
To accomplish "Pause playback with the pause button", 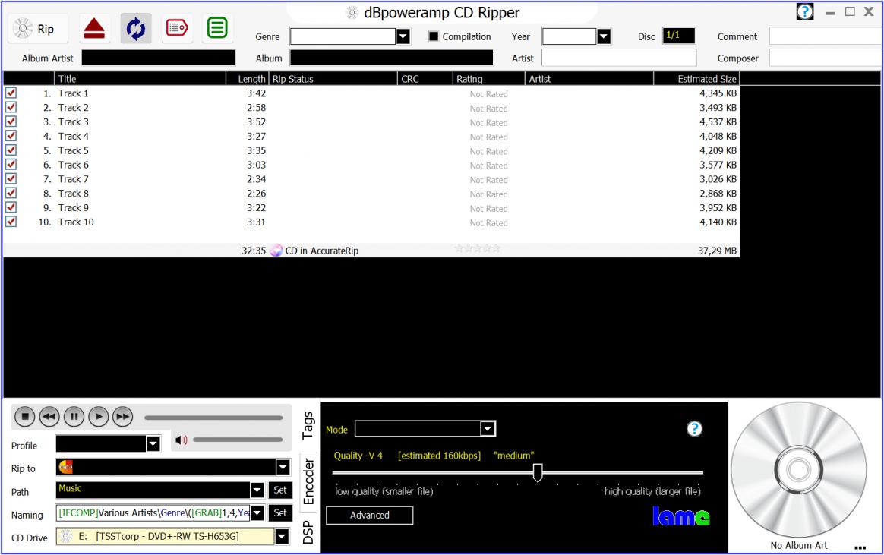I will (x=74, y=416).
